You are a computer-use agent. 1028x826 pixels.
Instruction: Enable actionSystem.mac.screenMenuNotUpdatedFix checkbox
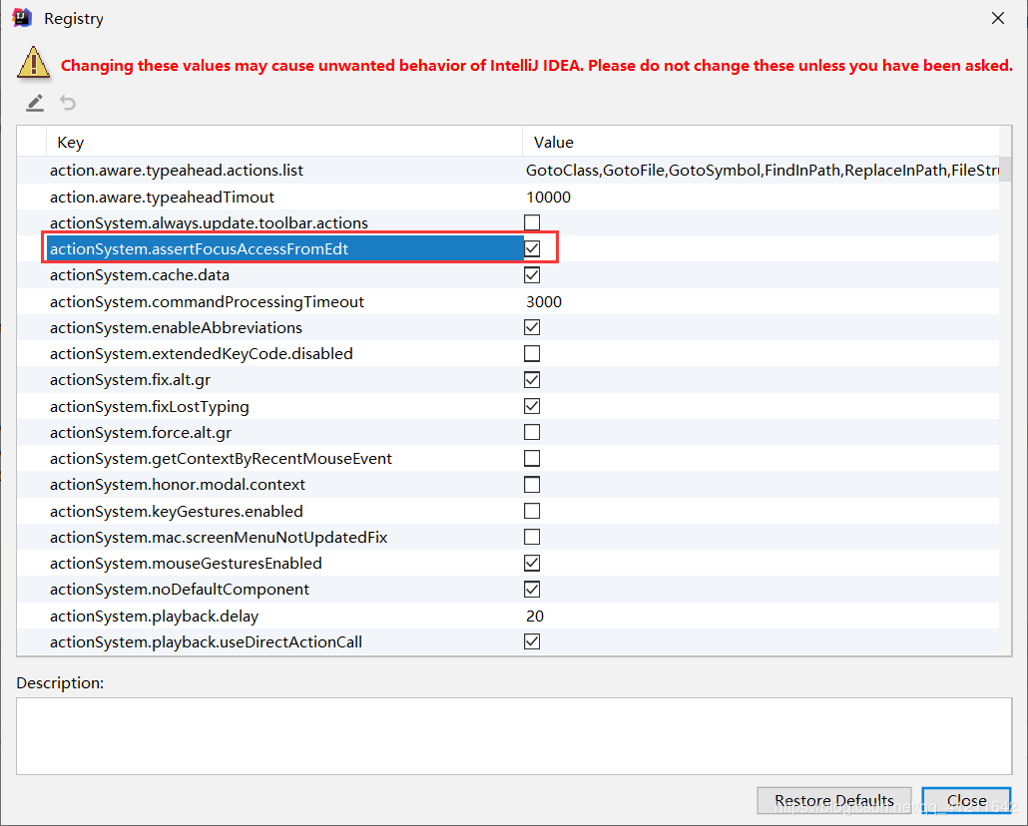(x=532, y=537)
